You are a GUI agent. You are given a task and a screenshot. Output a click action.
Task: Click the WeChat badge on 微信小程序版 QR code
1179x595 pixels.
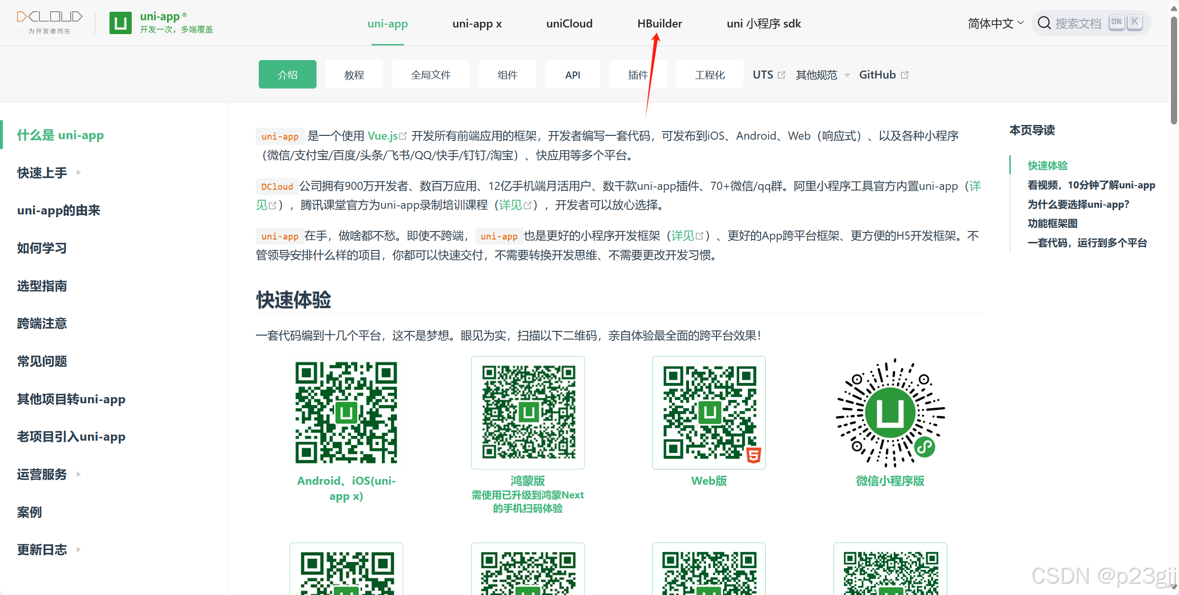(925, 445)
